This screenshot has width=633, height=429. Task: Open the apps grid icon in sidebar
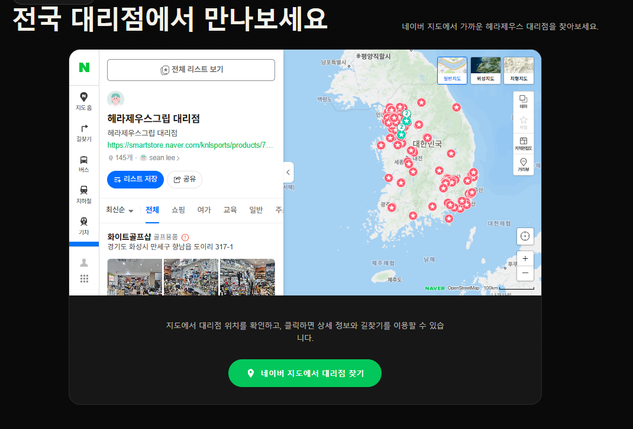[84, 278]
